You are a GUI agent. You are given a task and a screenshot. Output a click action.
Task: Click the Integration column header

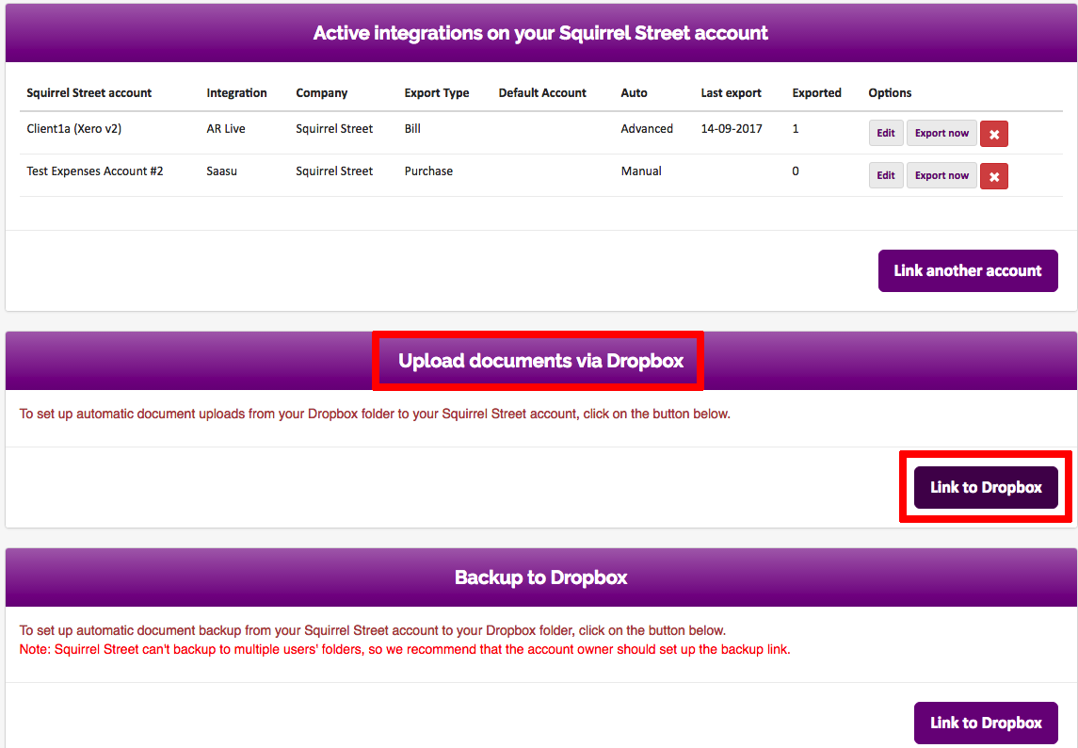point(236,93)
